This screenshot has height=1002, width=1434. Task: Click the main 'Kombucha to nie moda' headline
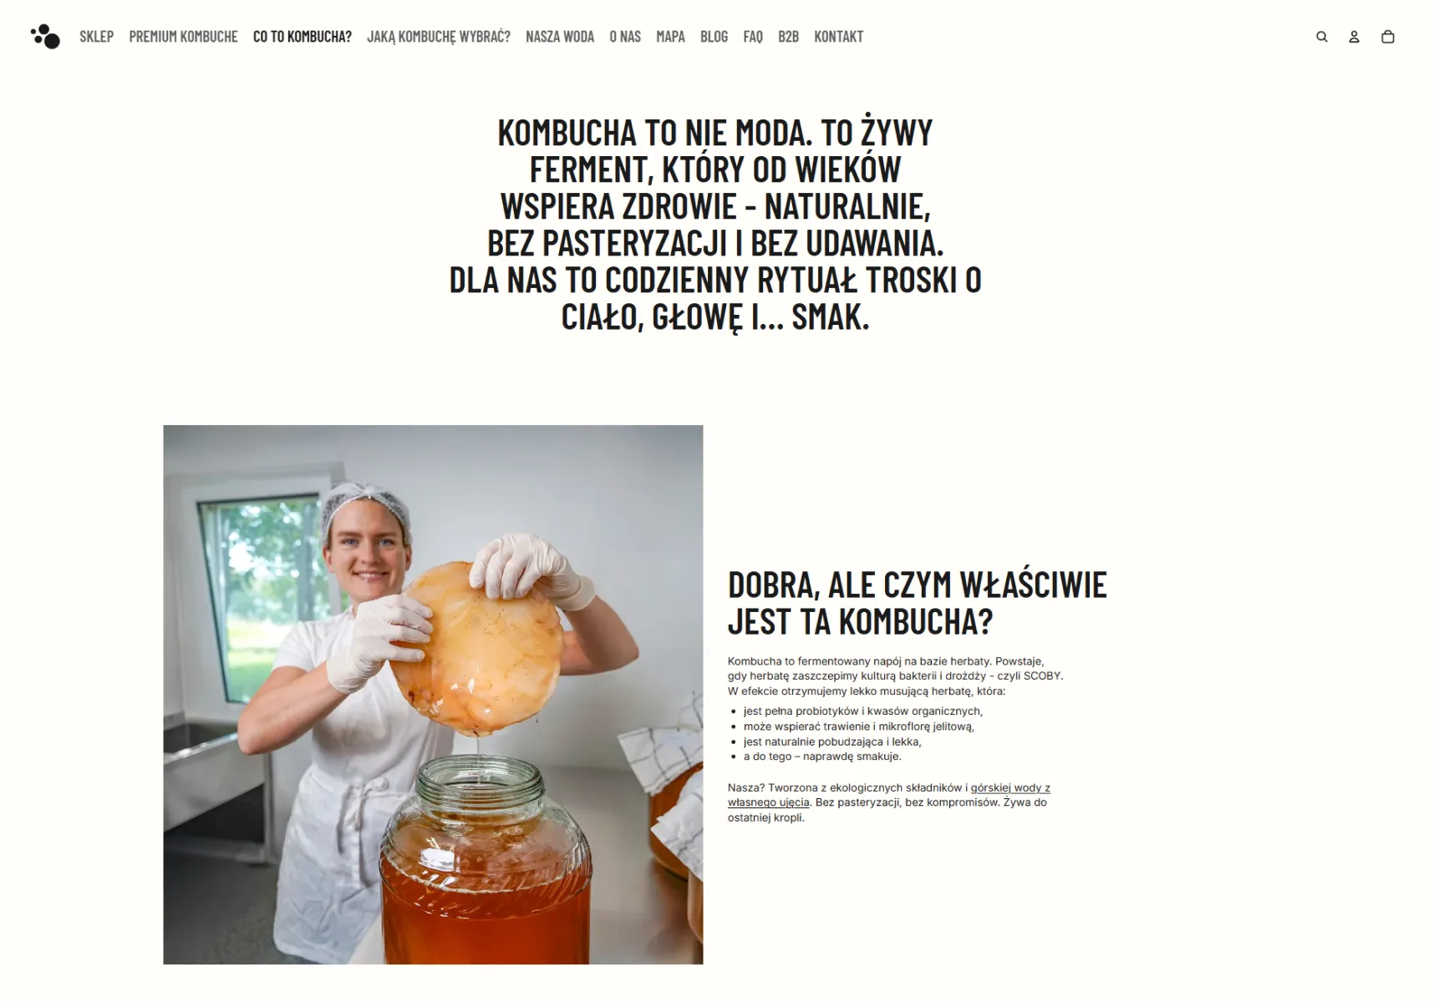[x=715, y=224]
